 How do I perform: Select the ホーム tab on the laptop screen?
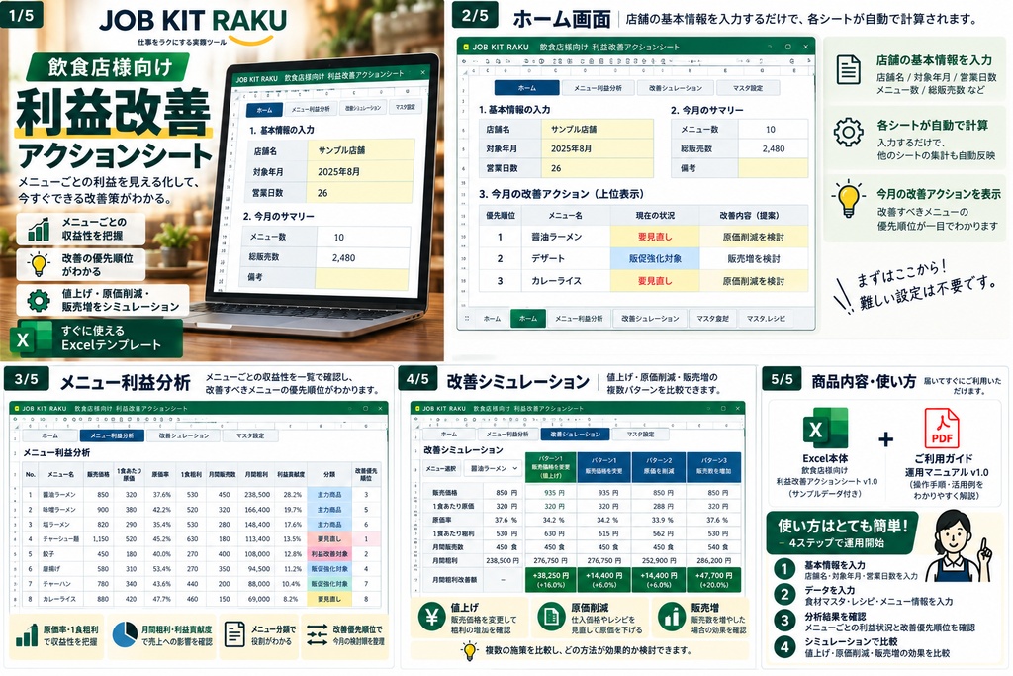point(265,111)
